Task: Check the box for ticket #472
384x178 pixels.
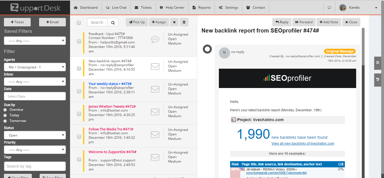Action: pyautogui.click(x=79, y=114)
